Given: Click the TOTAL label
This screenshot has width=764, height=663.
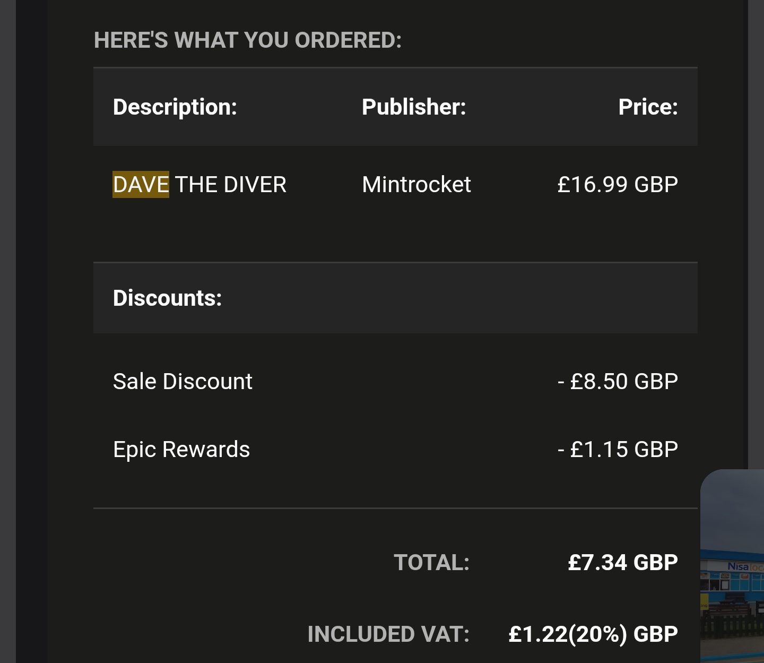Looking at the screenshot, I should point(431,563).
